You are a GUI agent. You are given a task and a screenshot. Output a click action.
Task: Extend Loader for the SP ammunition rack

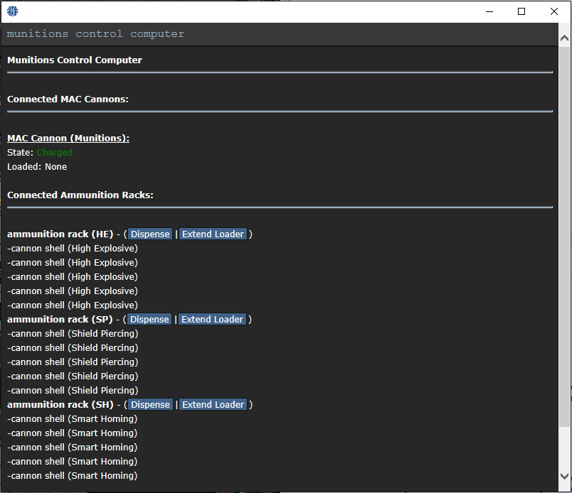212,319
